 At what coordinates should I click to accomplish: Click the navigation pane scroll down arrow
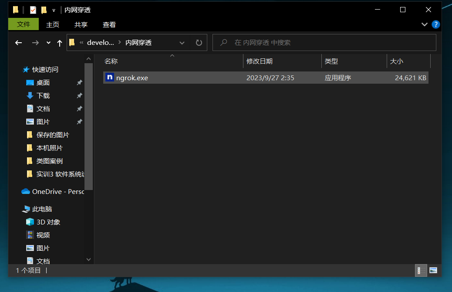pyautogui.click(x=88, y=259)
